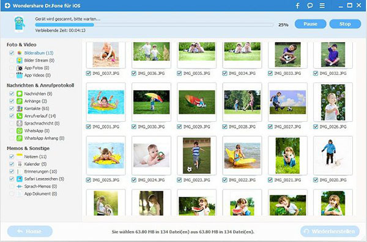Deselect the IMG_0023.JPG checkbox
This screenshot has height=242, width=367.
point(179,180)
